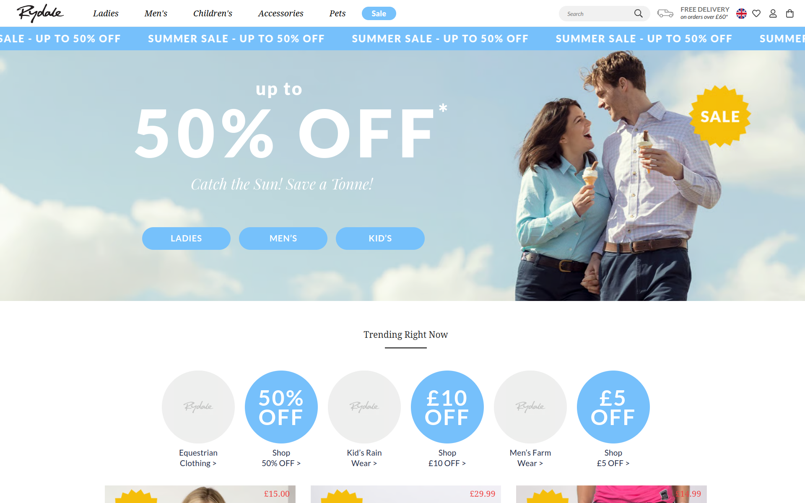
Task: Focus the Search input field
Action: click(598, 14)
